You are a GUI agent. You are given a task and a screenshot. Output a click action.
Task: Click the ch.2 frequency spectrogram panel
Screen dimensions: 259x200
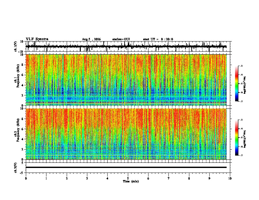126,134
